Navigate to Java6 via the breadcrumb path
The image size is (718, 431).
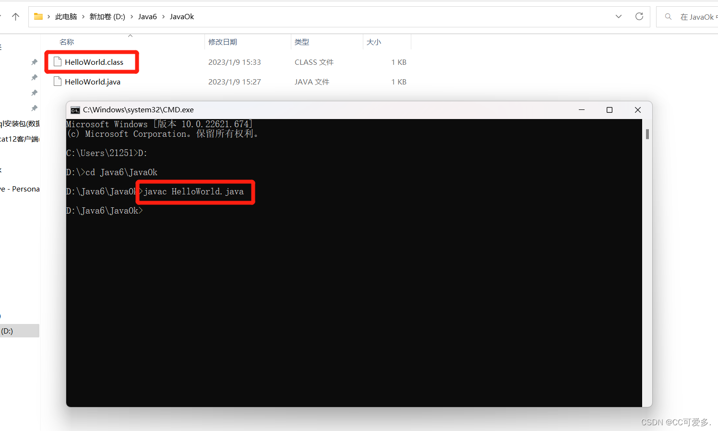[x=147, y=16]
